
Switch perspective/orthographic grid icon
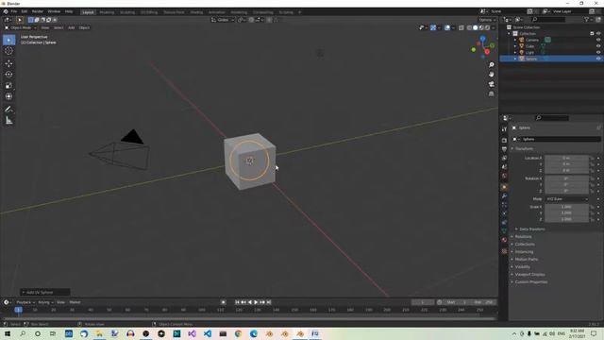point(491,94)
